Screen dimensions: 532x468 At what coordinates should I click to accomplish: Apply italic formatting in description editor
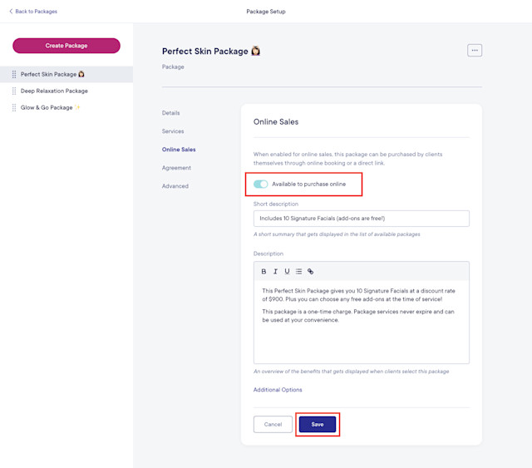tap(275, 271)
